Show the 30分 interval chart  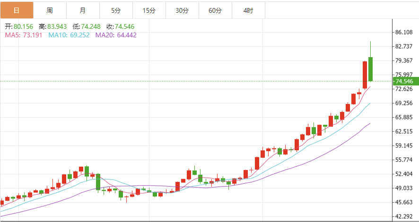pos(182,10)
